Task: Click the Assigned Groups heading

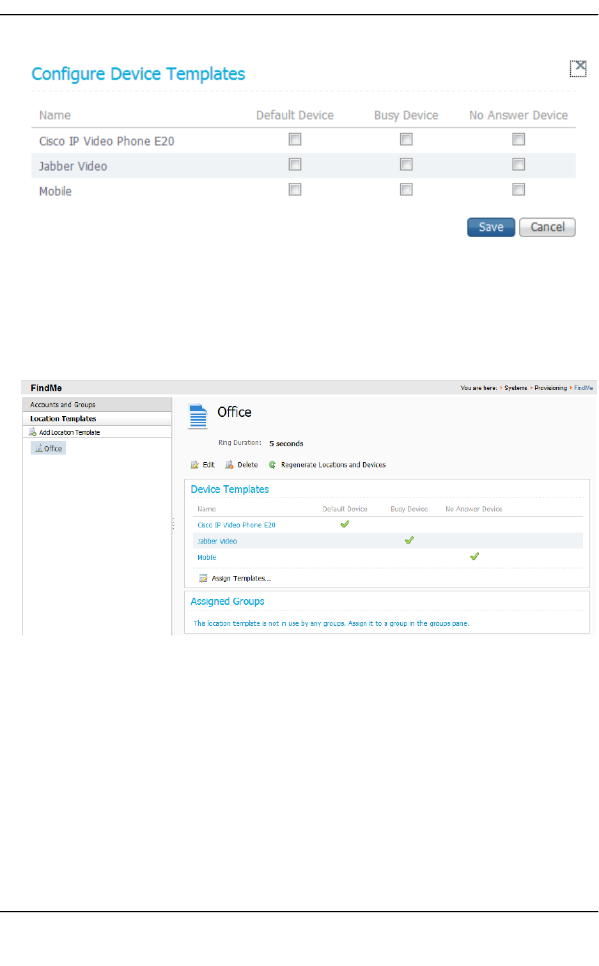Action: click(x=228, y=602)
